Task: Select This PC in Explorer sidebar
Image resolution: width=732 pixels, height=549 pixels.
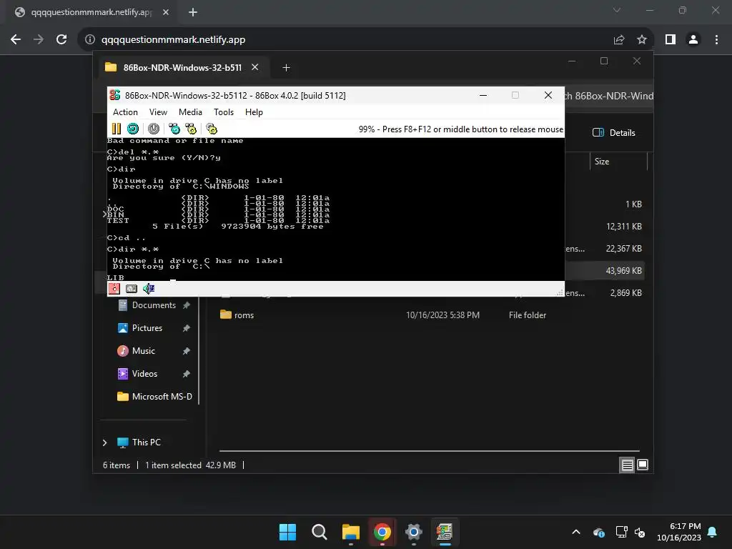Action: point(146,442)
